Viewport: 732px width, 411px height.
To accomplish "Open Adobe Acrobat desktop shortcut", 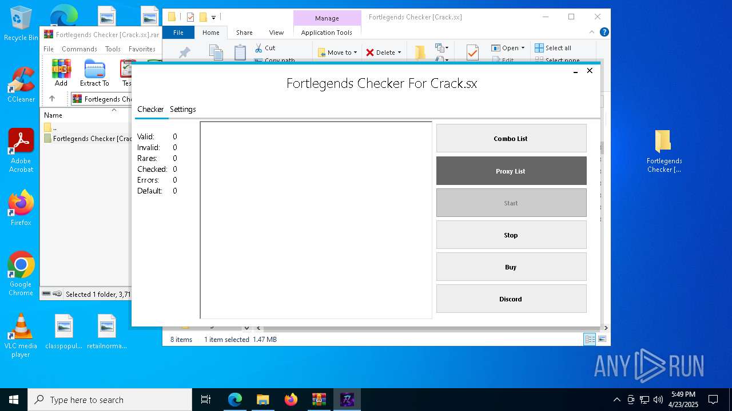I will (21, 151).
